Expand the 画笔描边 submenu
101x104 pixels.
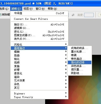[39, 48]
